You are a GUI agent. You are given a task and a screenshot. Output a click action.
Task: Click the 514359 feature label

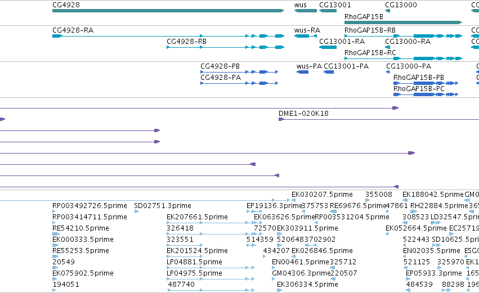pos(259,240)
